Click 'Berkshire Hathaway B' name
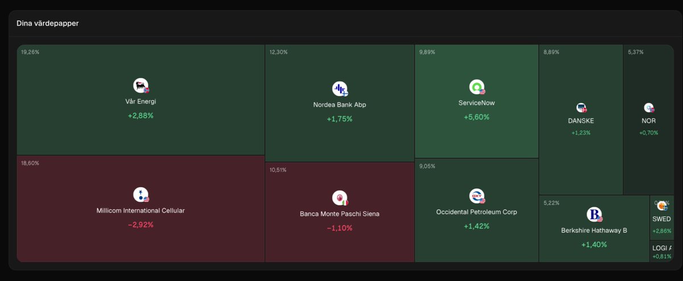Viewport: 683px width, 281px height. pyautogui.click(x=594, y=230)
